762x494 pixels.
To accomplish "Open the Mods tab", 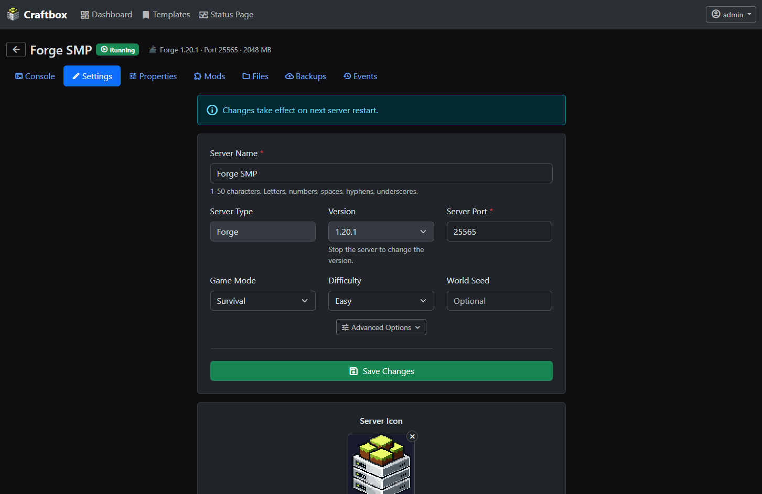I will (209, 76).
